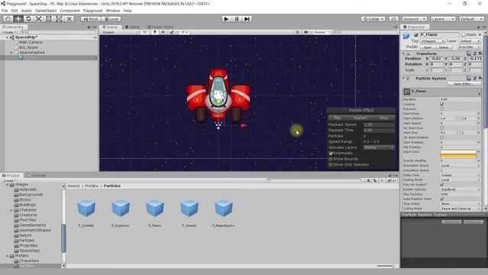Click the scene tools wrench icon
The image size is (488, 275).
click(x=297, y=32)
